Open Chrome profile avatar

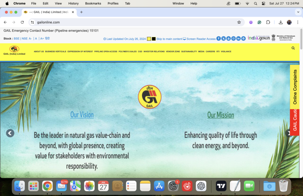pos(289,22)
